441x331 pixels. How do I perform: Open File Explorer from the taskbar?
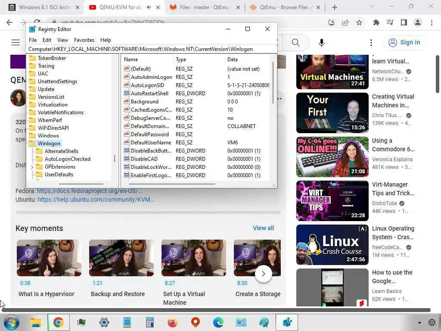point(36,322)
